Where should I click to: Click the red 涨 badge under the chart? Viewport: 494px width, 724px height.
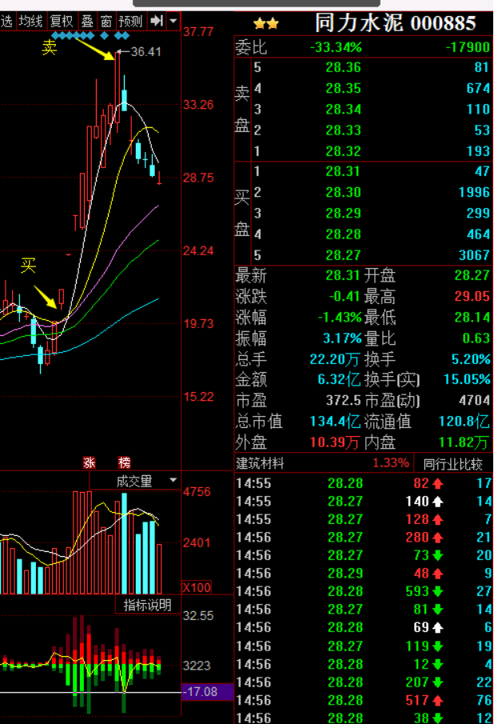(x=89, y=462)
